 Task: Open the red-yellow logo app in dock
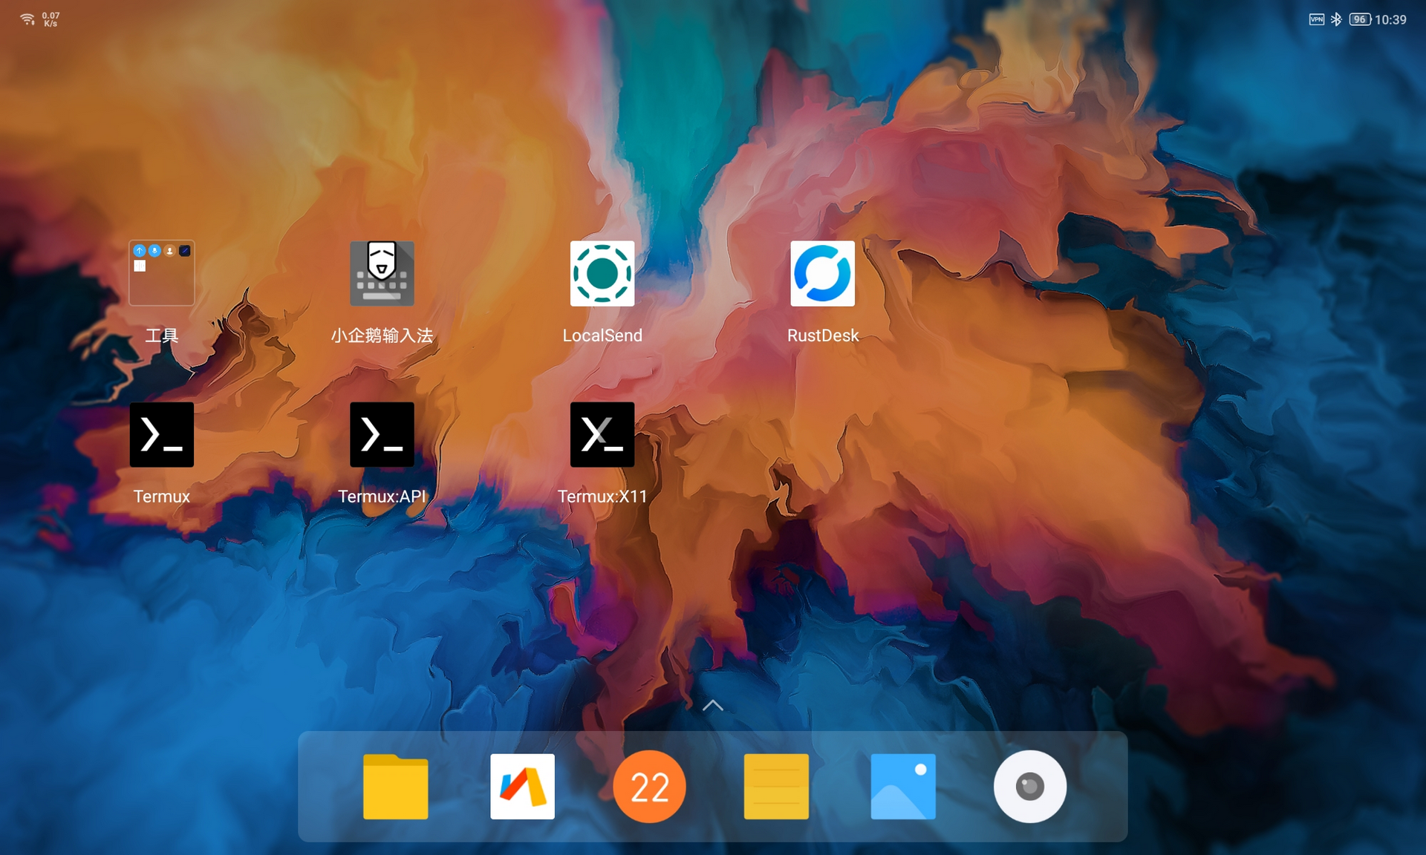click(x=522, y=787)
